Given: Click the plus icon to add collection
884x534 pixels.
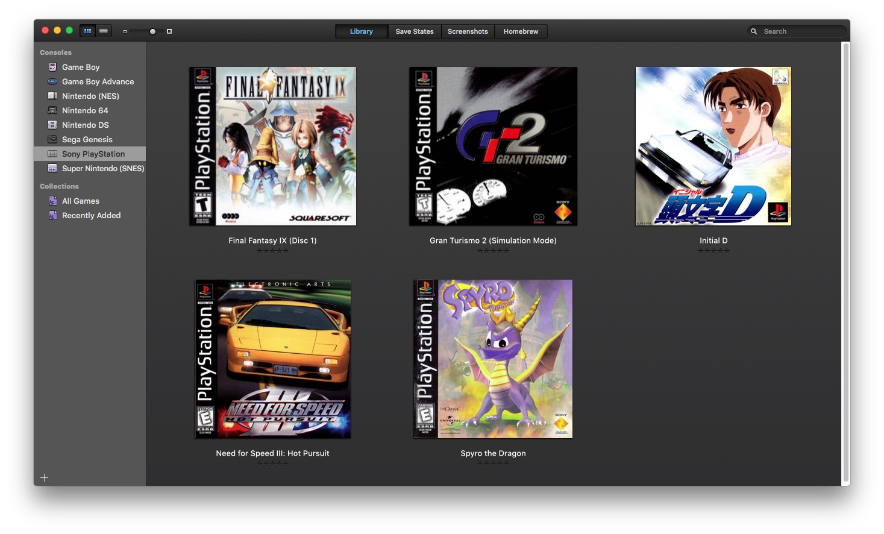Looking at the screenshot, I should 44,478.
